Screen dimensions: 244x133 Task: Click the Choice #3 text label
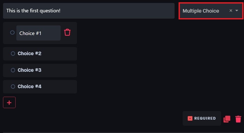tap(29, 70)
